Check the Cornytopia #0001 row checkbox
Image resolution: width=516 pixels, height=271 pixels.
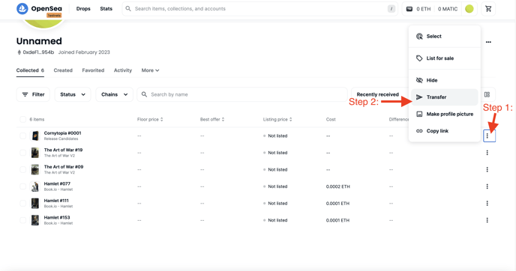click(x=22, y=135)
